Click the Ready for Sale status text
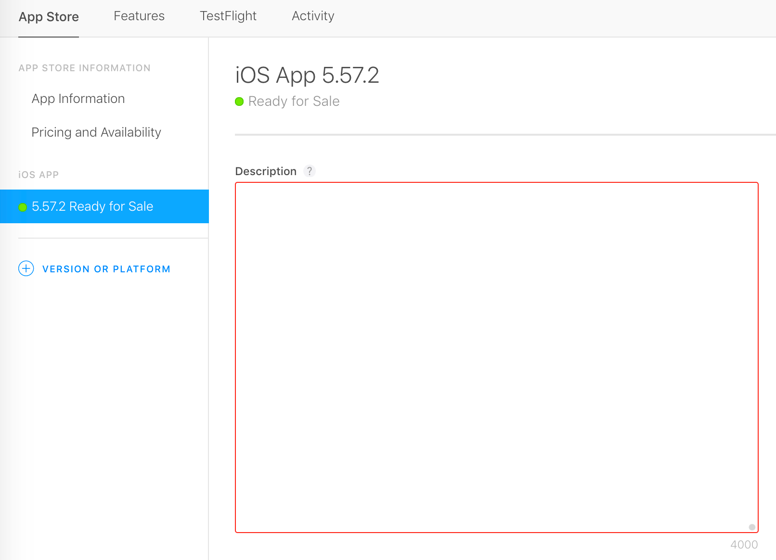The width and height of the screenshot is (776, 560). click(x=294, y=102)
